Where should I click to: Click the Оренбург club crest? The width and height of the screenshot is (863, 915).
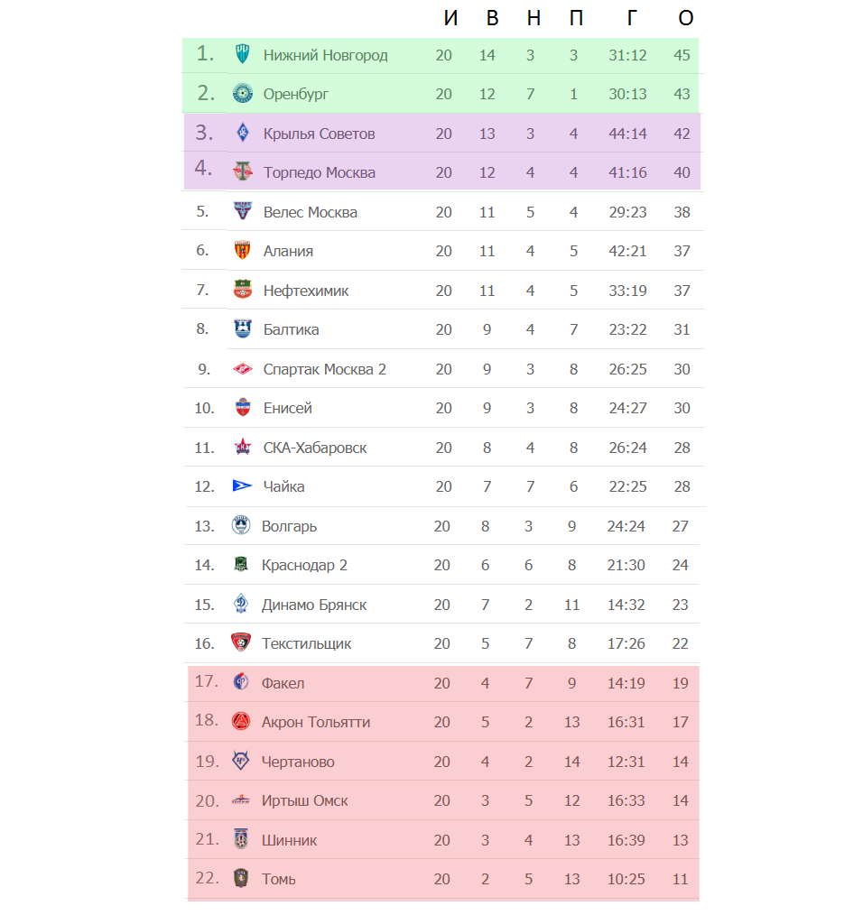(x=242, y=93)
